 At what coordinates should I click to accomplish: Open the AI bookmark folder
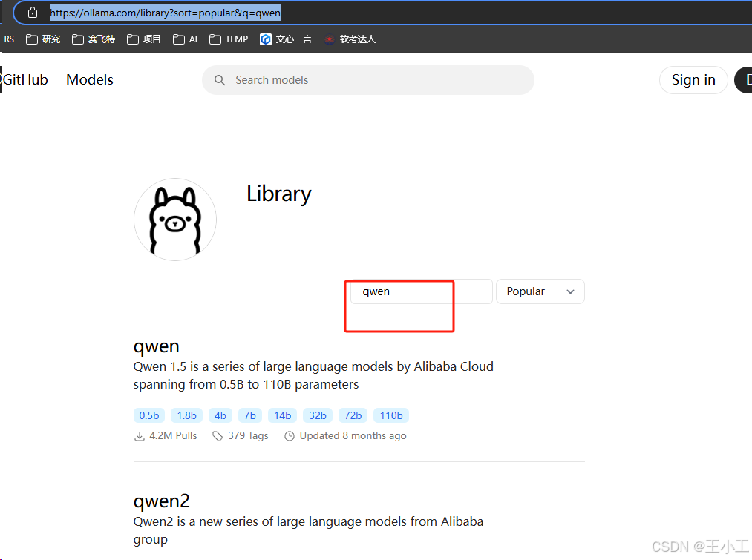pyautogui.click(x=185, y=39)
